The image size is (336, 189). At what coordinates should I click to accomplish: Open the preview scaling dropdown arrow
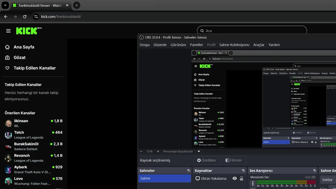[199, 151]
